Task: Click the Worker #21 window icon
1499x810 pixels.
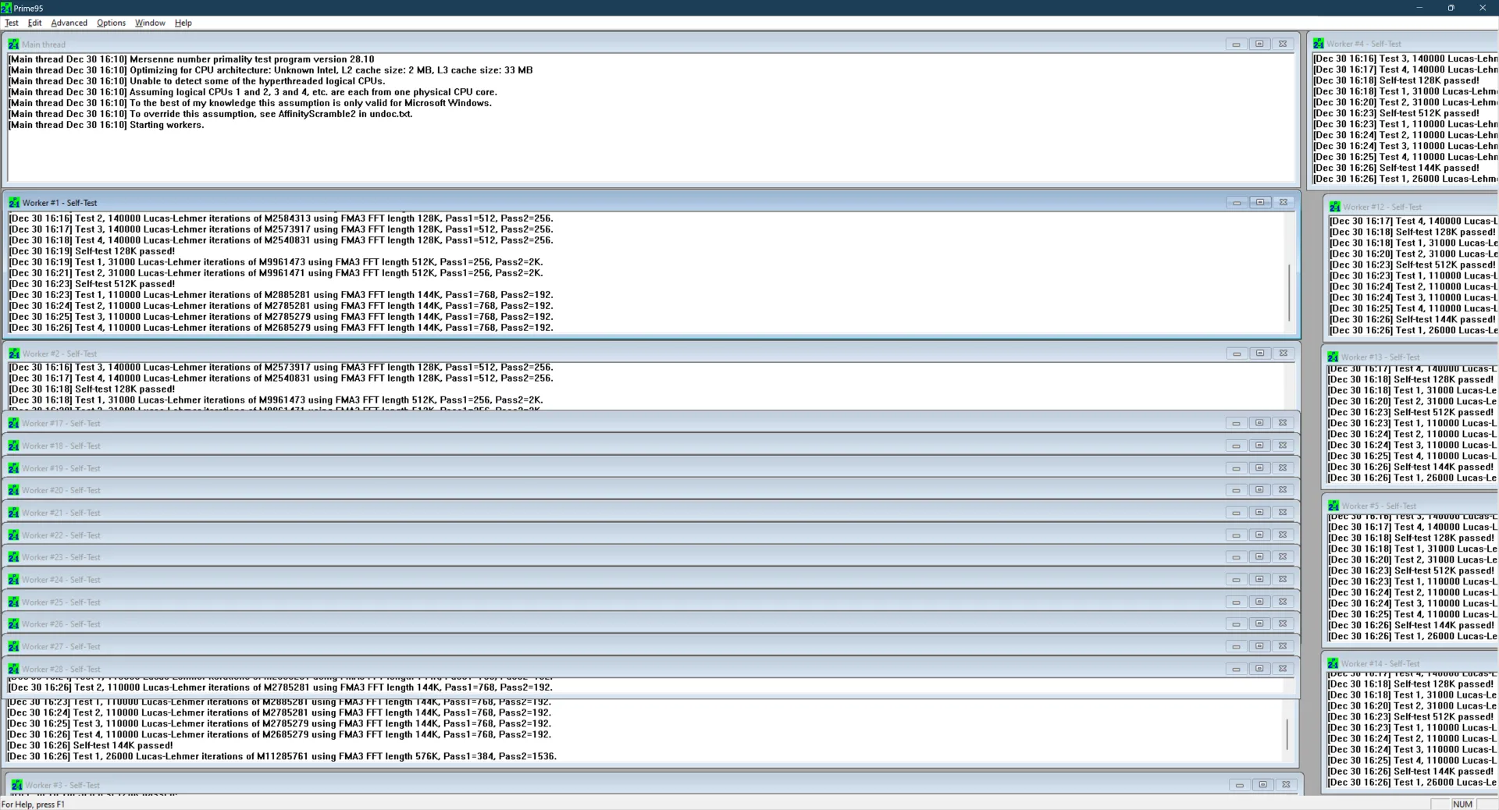Action: pyautogui.click(x=13, y=513)
